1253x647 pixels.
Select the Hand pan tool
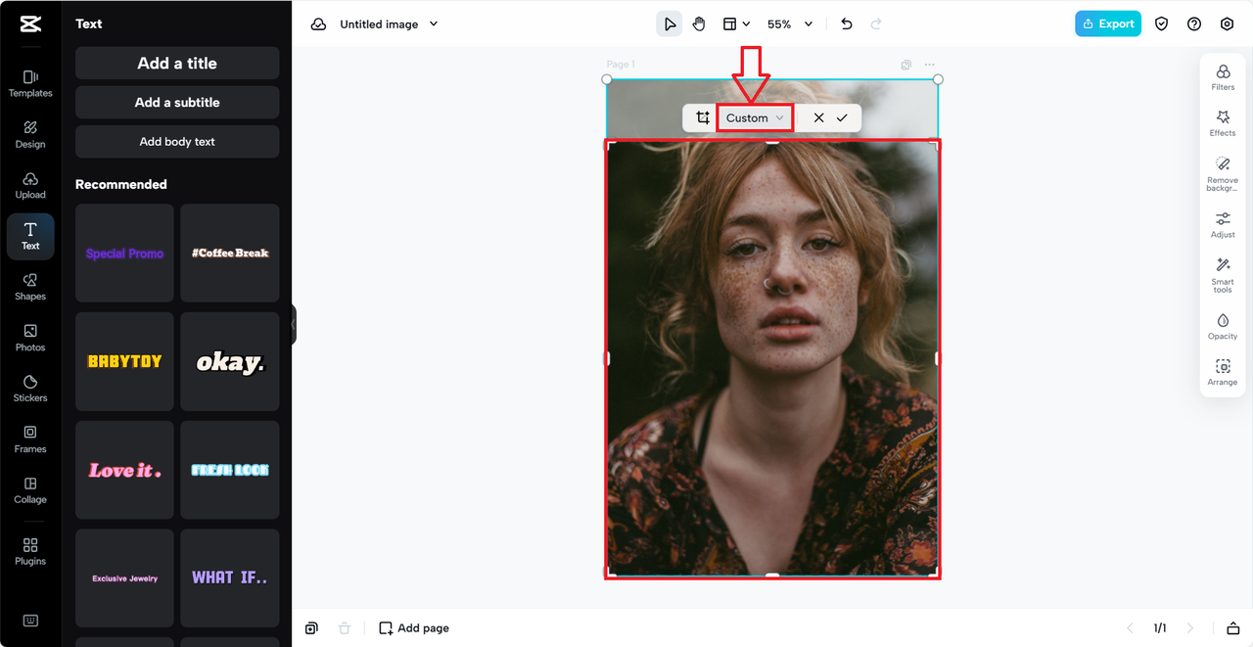click(699, 24)
